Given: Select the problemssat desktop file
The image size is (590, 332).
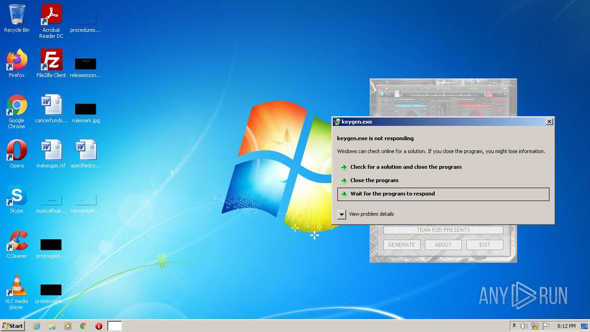Looking at the screenshot, I should point(51,293).
